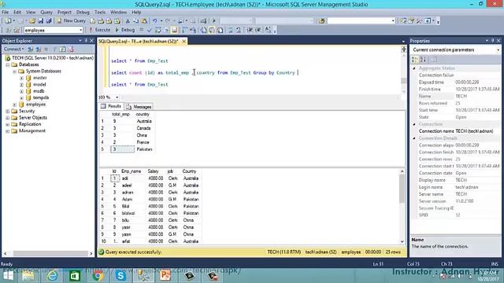The height and width of the screenshot is (283, 504).
Task: Click the Undo arrow icon
Action: click(155, 21)
